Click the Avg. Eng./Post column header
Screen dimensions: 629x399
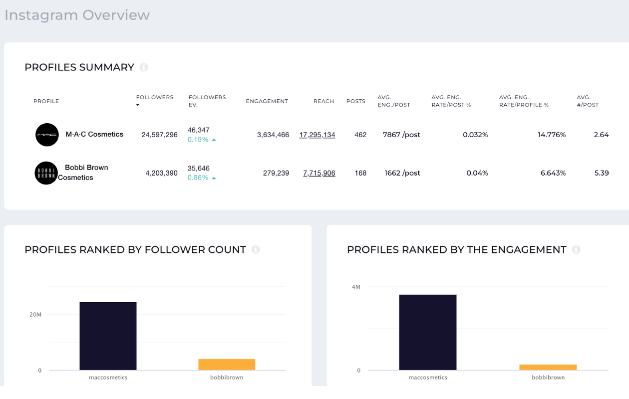pyautogui.click(x=393, y=101)
